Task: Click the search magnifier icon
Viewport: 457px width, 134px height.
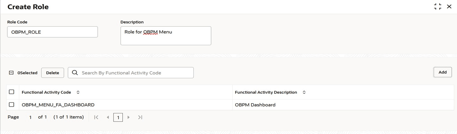Action: 75,73
